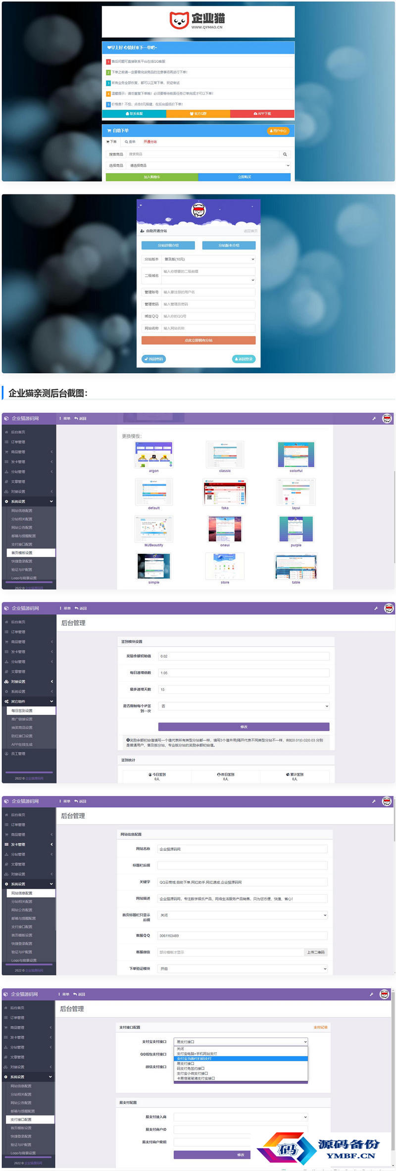Click the home icon 后台首页 in the template admin sidebar
The width and height of the screenshot is (396, 1171).
click(x=6, y=432)
